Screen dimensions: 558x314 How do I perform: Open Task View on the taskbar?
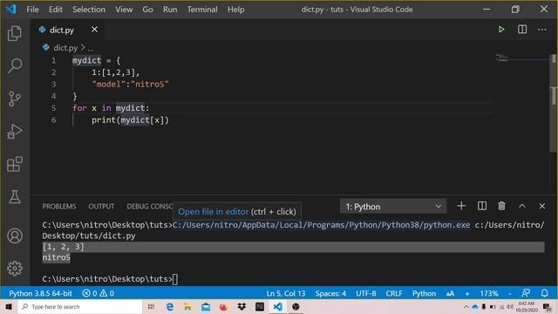151,306
